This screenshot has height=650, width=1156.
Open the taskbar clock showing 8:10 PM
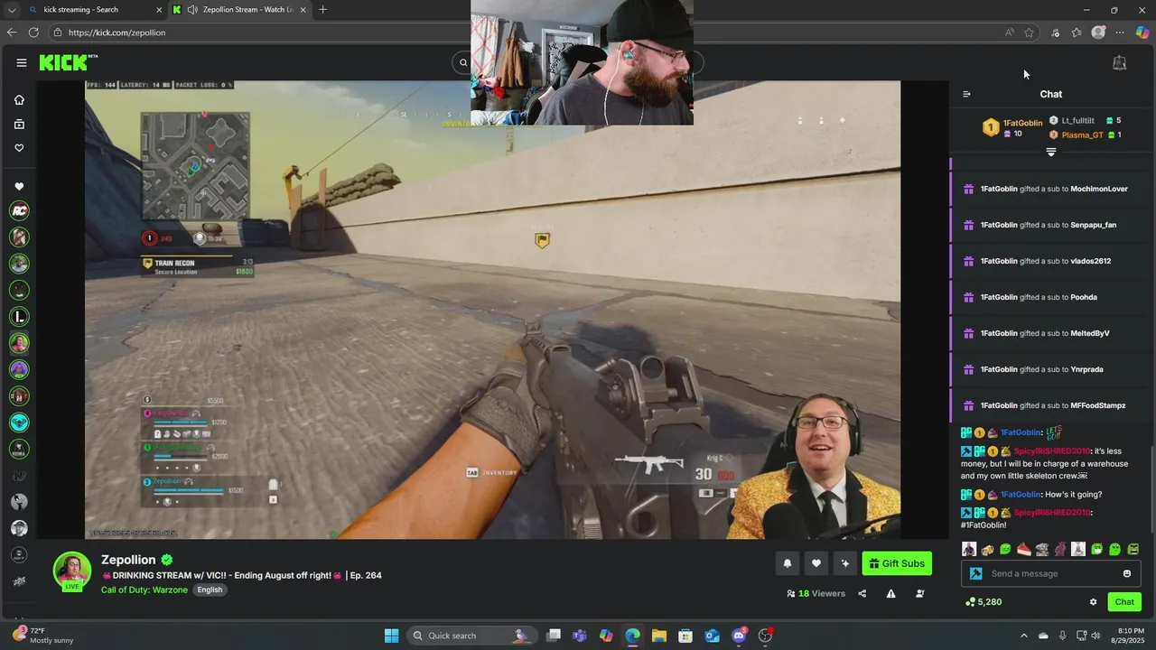coord(1130,636)
